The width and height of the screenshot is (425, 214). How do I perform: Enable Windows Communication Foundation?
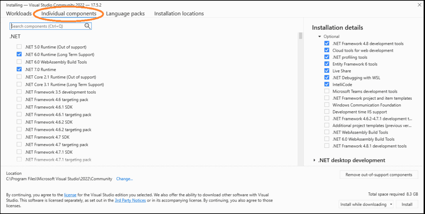[x=327, y=105]
